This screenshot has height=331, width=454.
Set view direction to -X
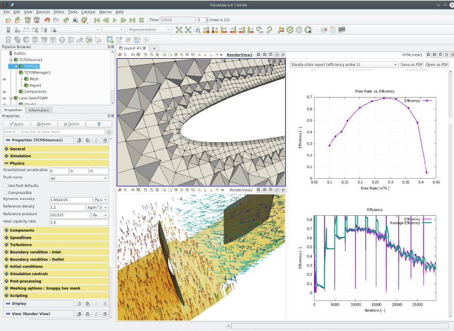point(215,30)
